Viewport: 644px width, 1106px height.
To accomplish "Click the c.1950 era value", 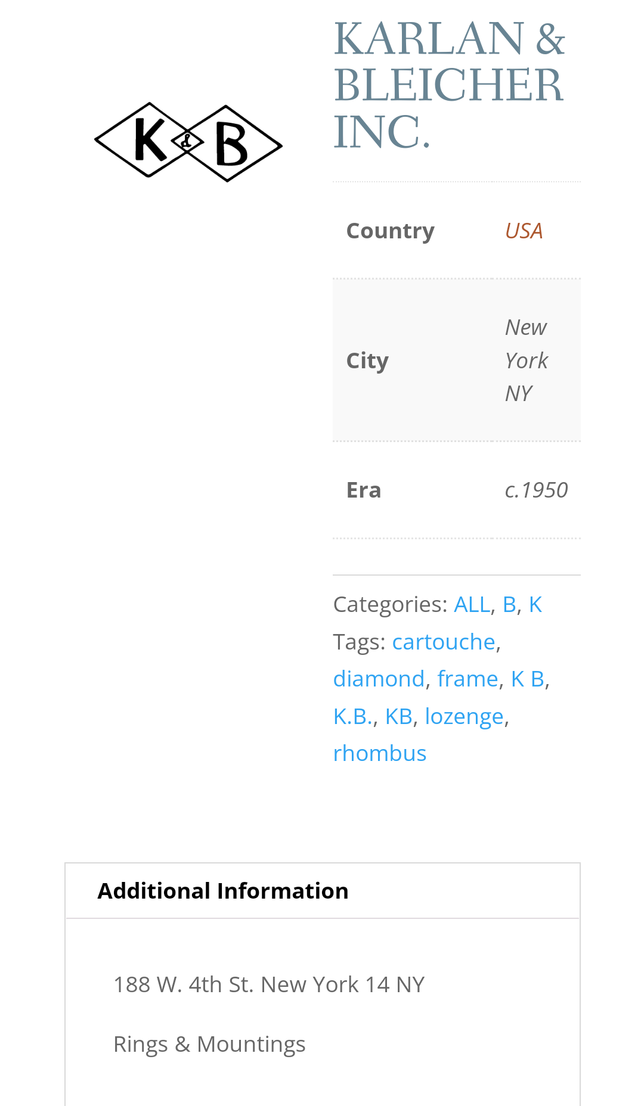I will [536, 490].
